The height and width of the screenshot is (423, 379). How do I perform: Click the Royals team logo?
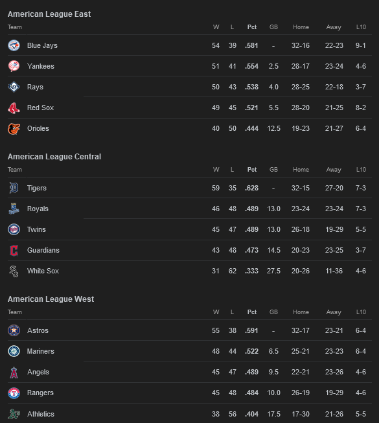point(14,209)
